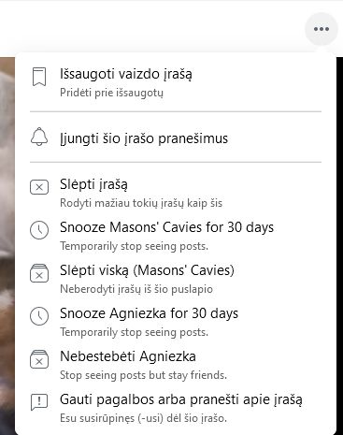The image size is (343, 435).
Task: Select Išsaugoti vaizdo įrašą menu entry
Action: (176, 81)
